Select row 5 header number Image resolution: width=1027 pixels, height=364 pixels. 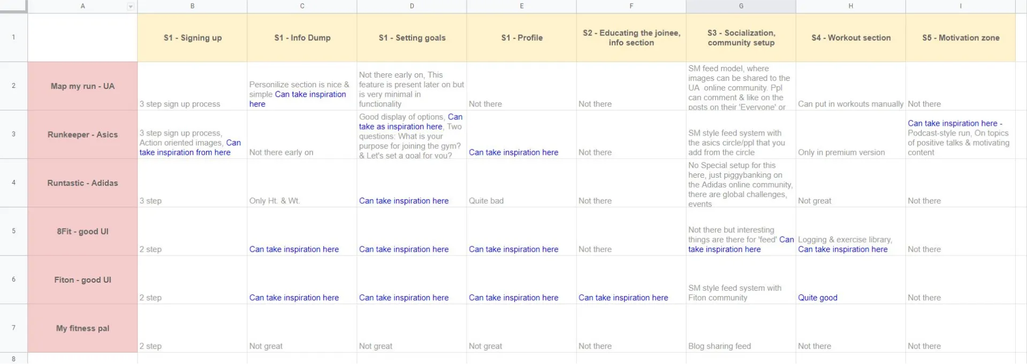[x=13, y=231]
